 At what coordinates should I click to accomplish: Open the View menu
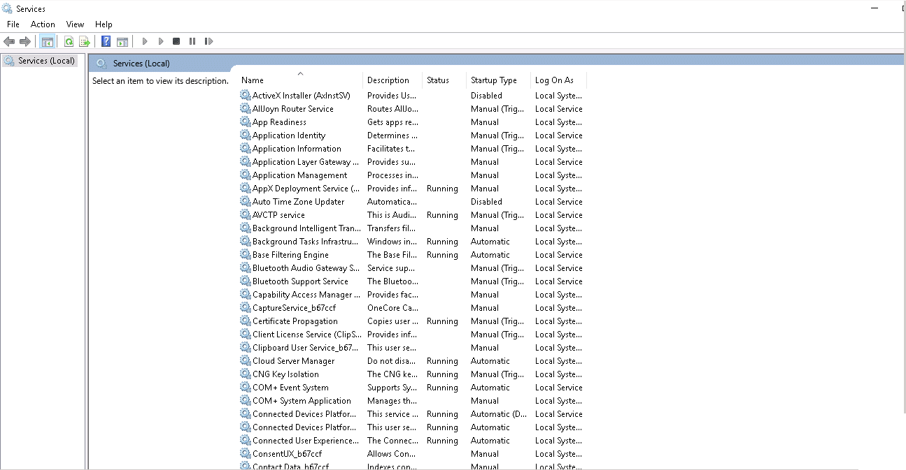pyautogui.click(x=75, y=24)
